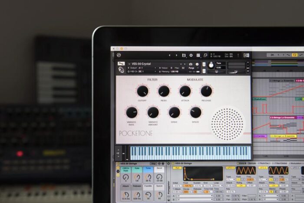Switch to the Sample tab in sampler

click(252, 164)
